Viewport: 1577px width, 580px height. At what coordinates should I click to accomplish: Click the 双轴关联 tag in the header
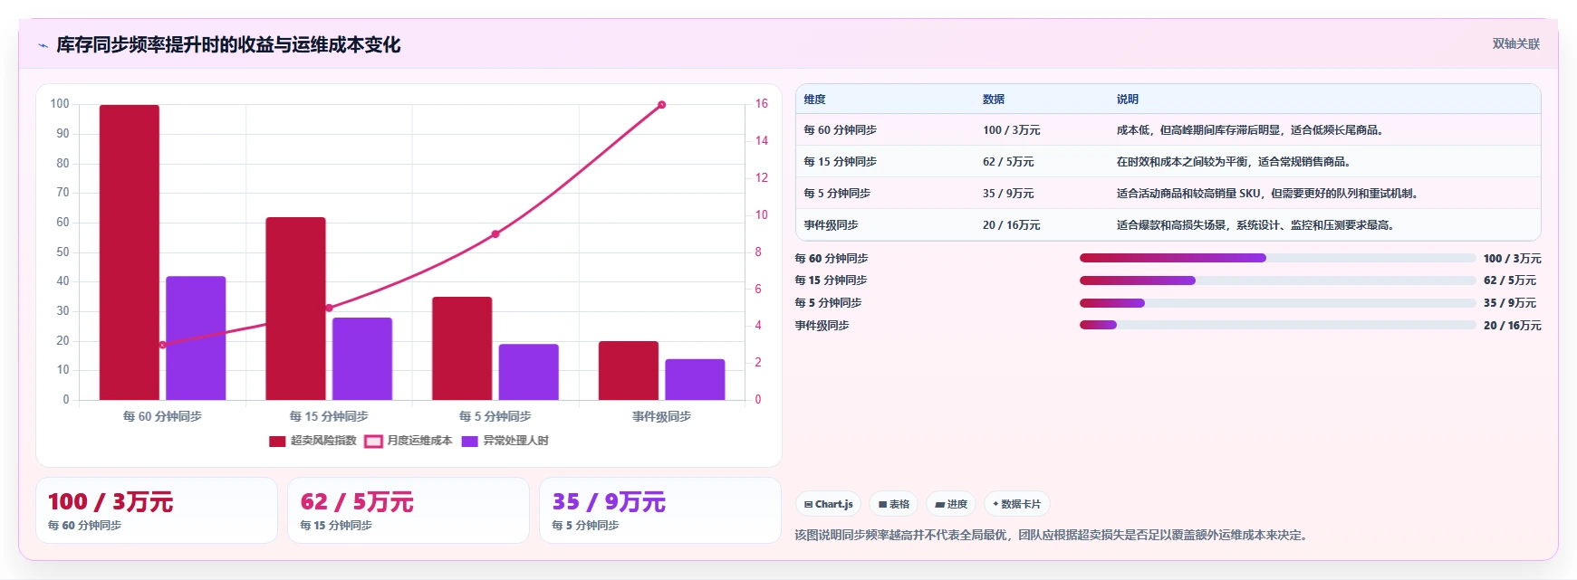(1515, 43)
